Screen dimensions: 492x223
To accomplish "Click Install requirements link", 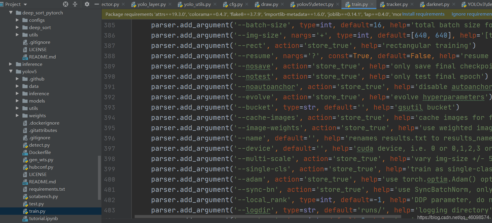I will click(423, 14).
